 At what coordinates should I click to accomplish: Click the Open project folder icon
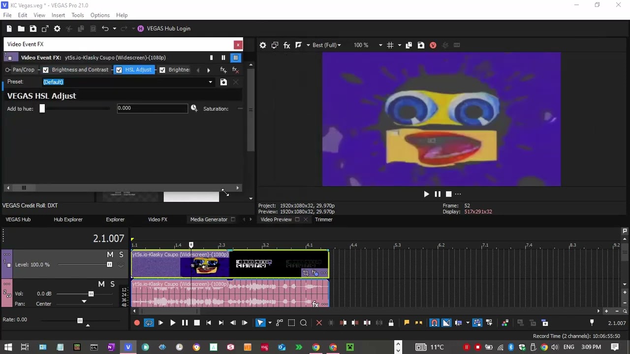(x=21, y=29)
